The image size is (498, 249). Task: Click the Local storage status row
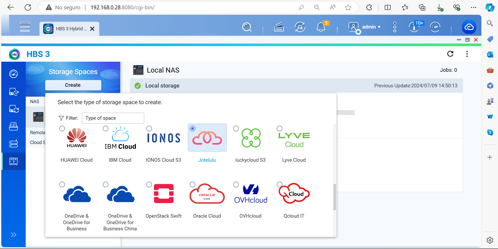tap(296, 86)
